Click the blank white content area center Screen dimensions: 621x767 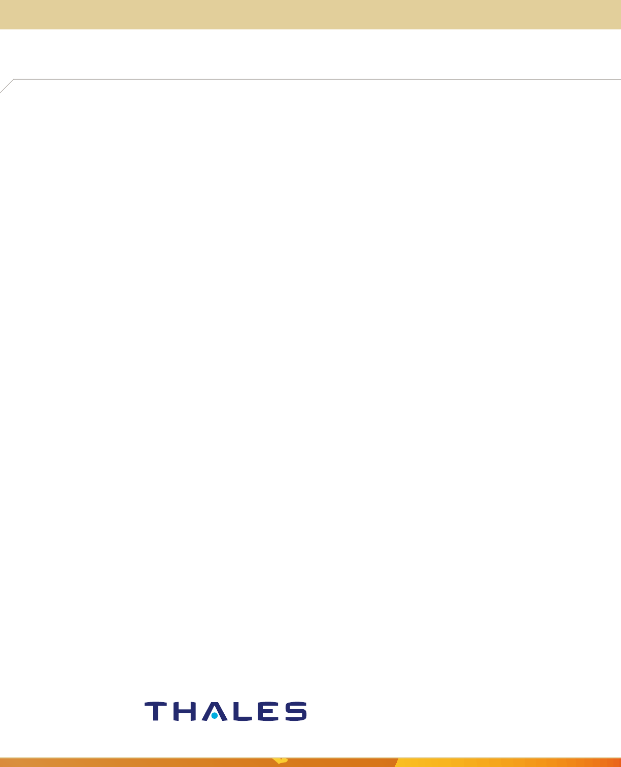click(x=310, y=385)
